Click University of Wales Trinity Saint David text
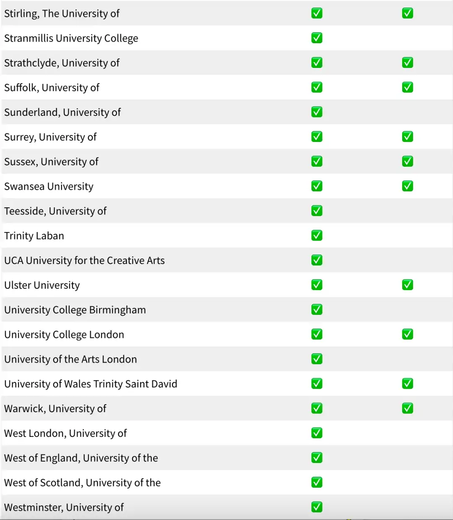453x520 pixels. tap(91, 384)
